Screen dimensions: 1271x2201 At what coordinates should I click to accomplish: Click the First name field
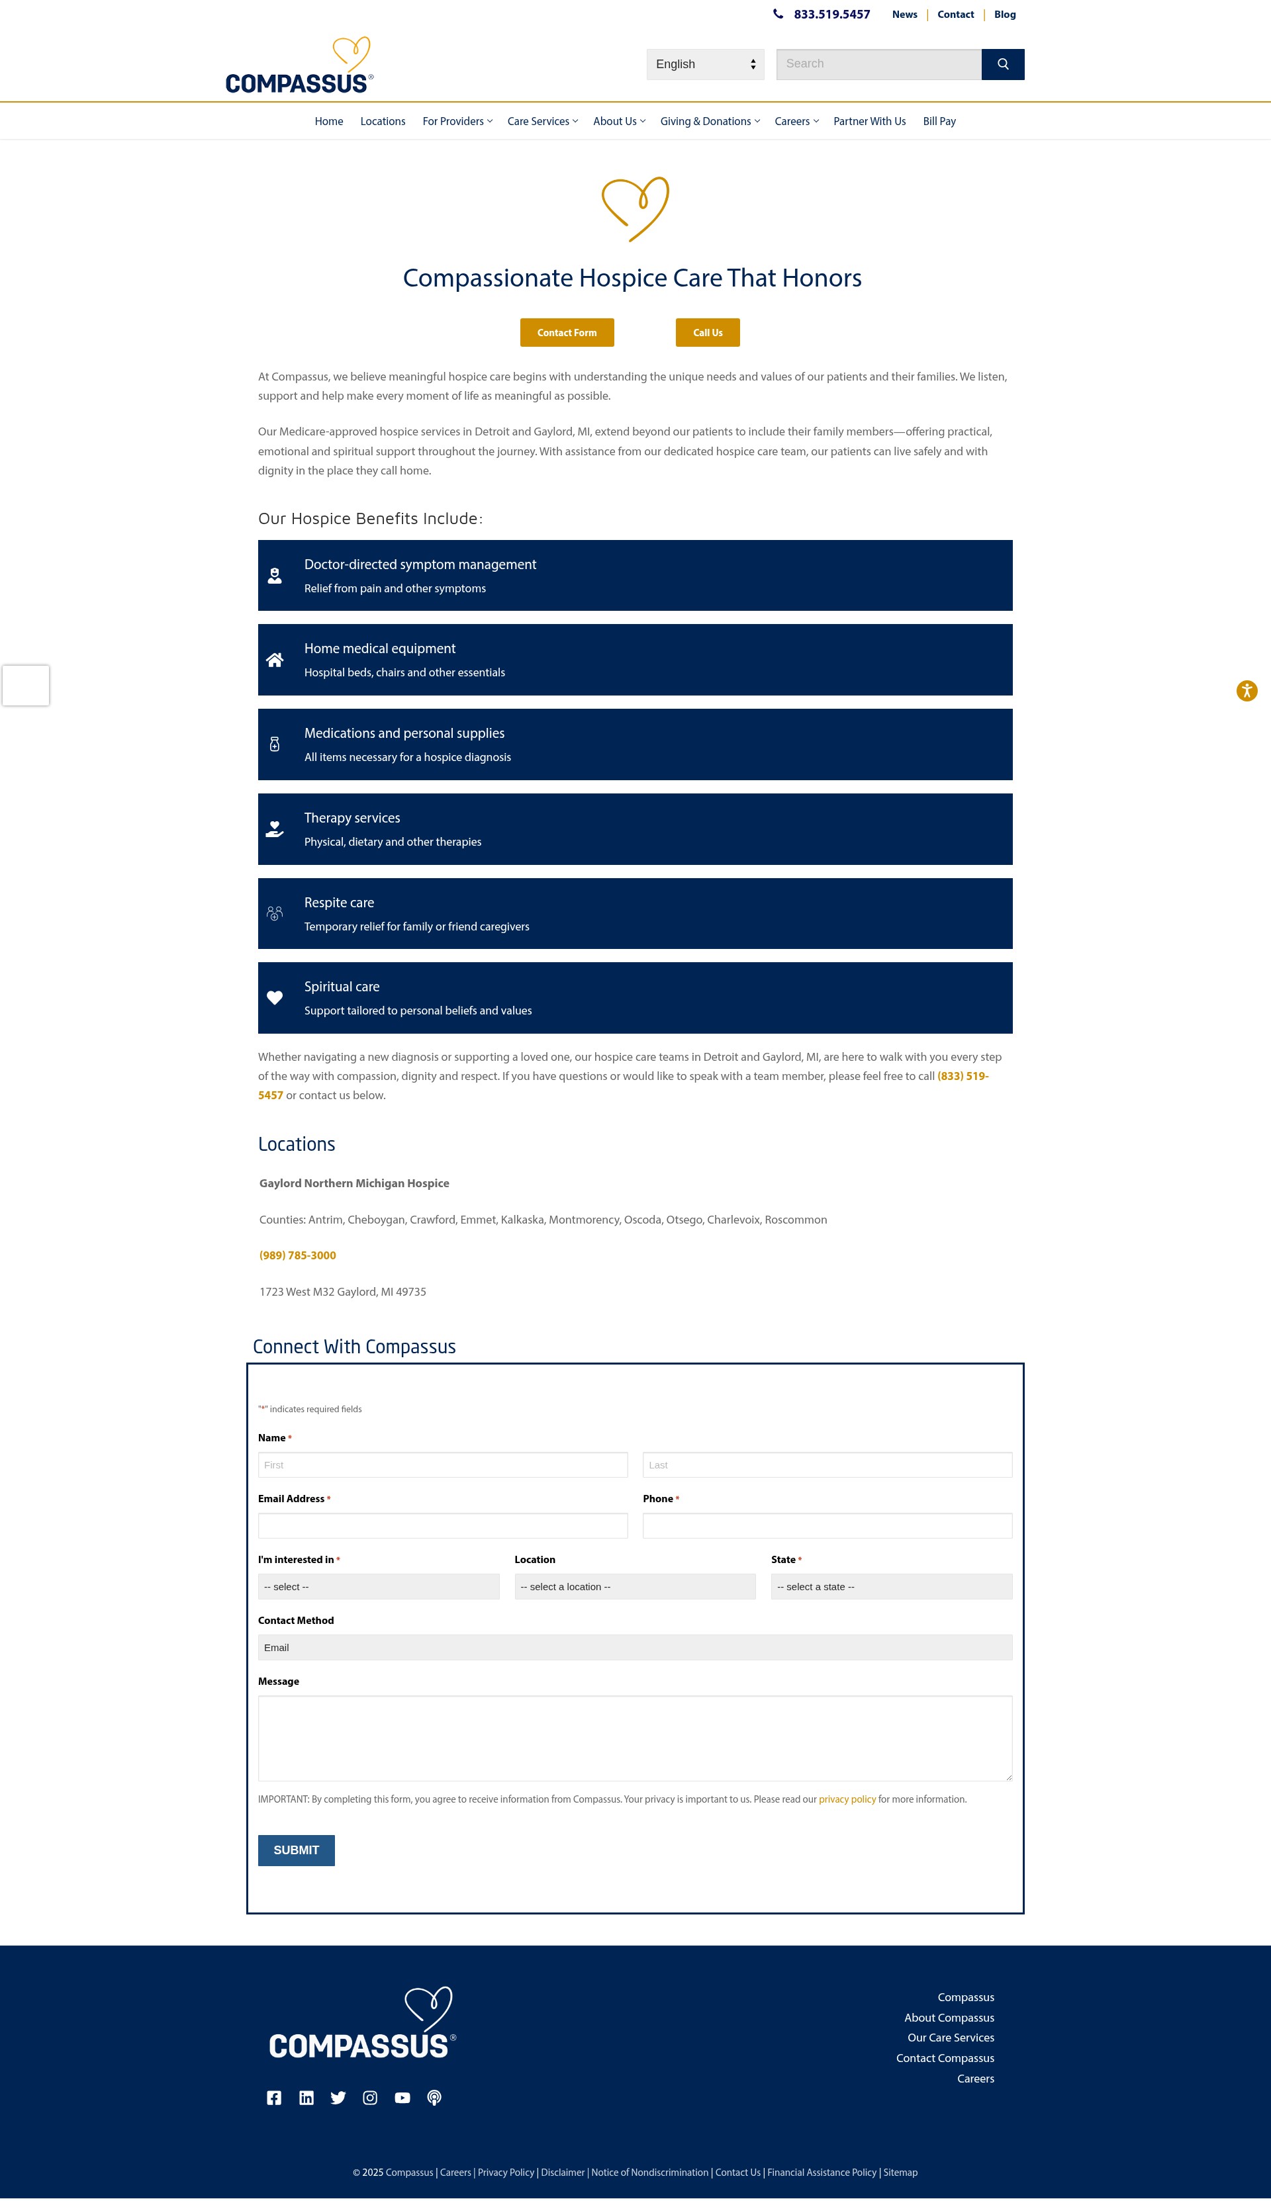coord(443,1464)
